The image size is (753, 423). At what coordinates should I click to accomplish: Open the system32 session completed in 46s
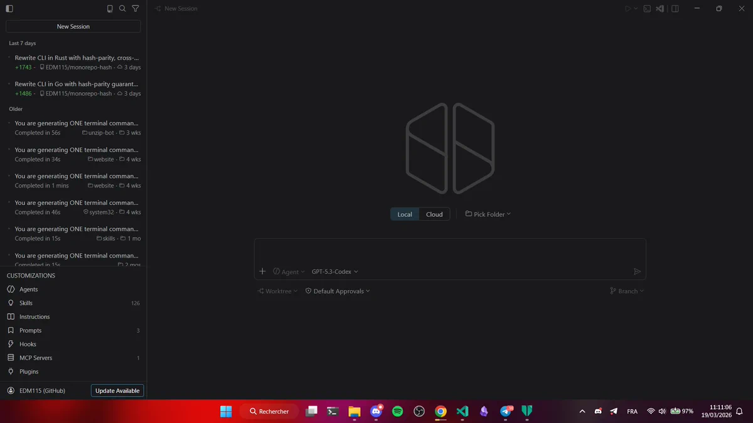[73, 207]
